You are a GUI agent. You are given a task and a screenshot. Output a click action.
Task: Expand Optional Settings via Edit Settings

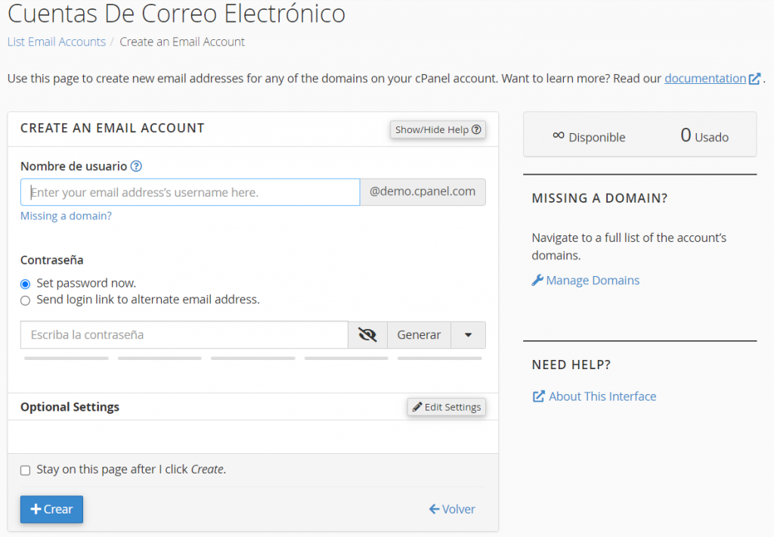click(446, 406)
